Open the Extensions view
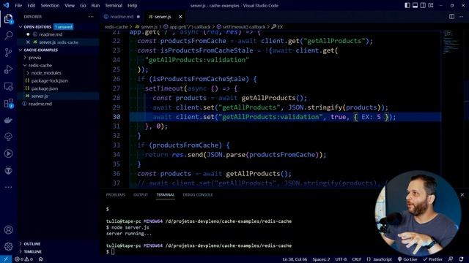The width and height of the screenshot is (469, 263). click(8, 103)
